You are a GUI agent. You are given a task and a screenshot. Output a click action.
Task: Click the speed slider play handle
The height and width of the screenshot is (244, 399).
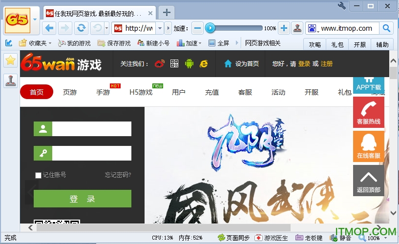(x=210, y=28)
